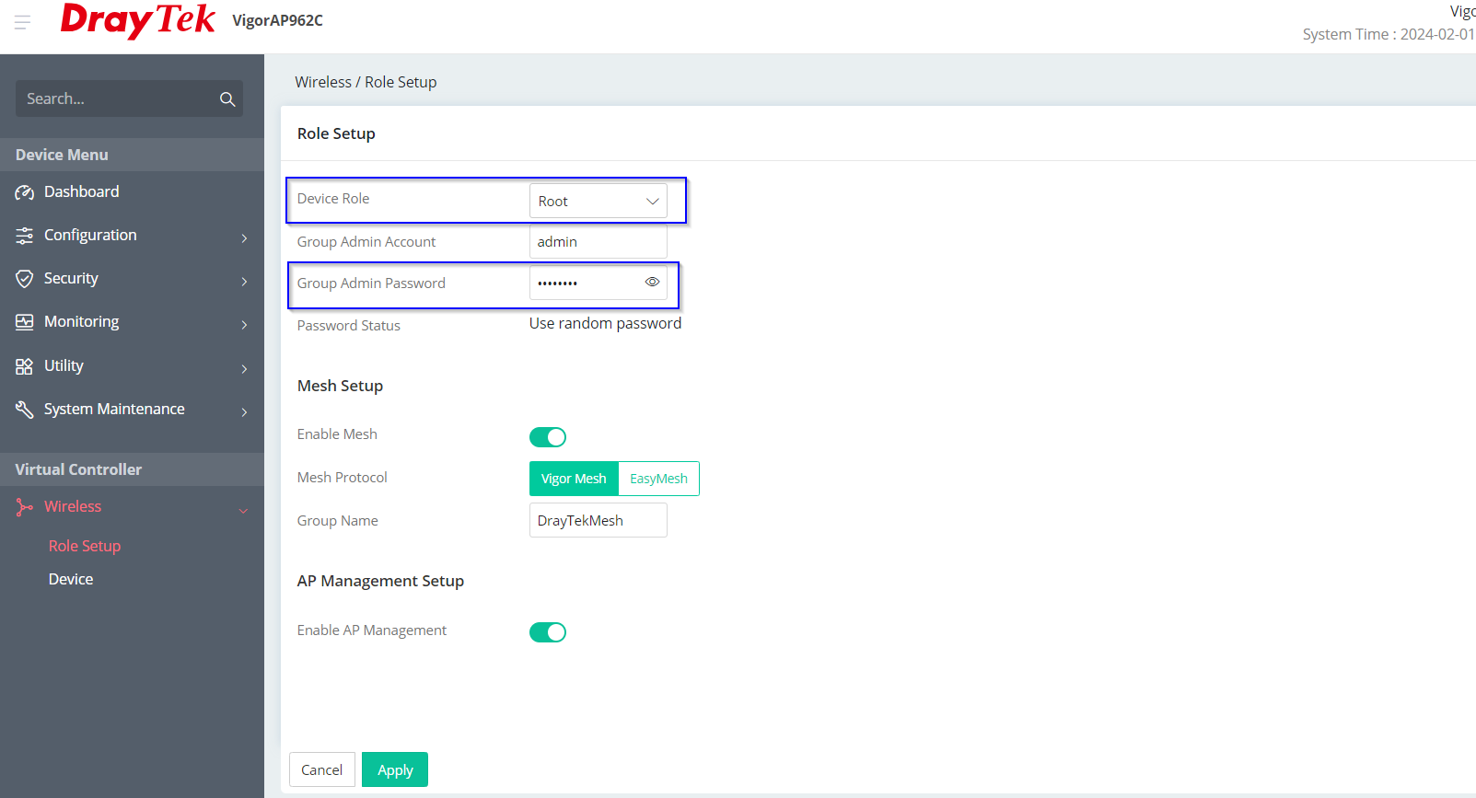
Task: Show the Group Admin Password with eye icon
Action: [652, 283]
